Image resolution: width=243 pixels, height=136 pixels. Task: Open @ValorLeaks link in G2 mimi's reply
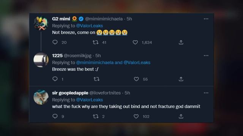(90, 26)
